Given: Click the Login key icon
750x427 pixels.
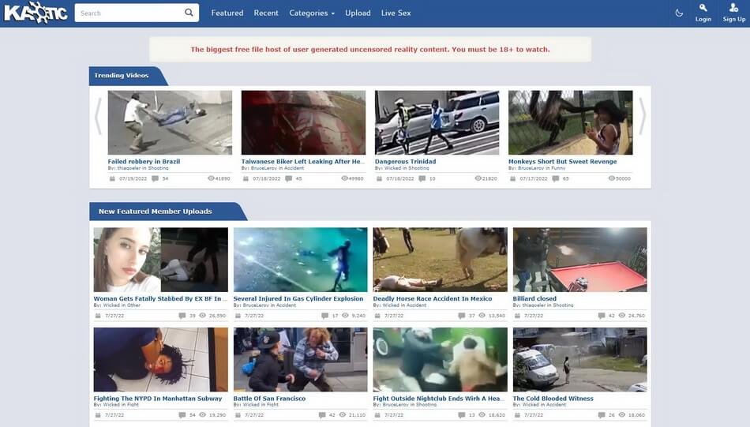Looking at the screenshot, I should tap(703, 8).
